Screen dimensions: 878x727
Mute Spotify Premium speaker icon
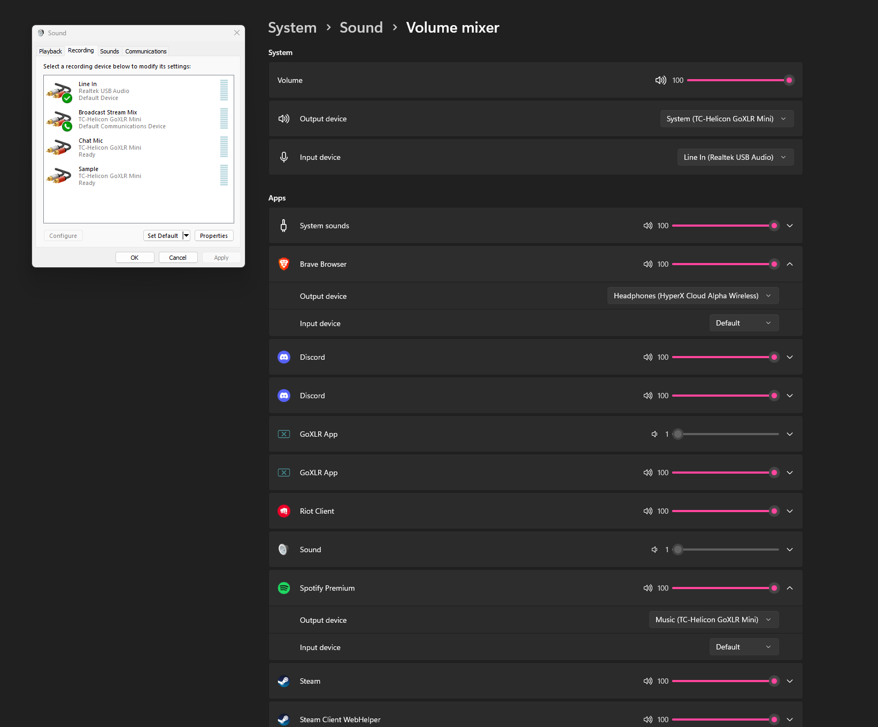click(648, 588)
